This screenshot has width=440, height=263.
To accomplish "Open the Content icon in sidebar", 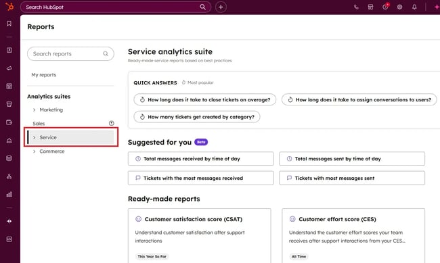I will pyautogui.click(x=9, y=86).
